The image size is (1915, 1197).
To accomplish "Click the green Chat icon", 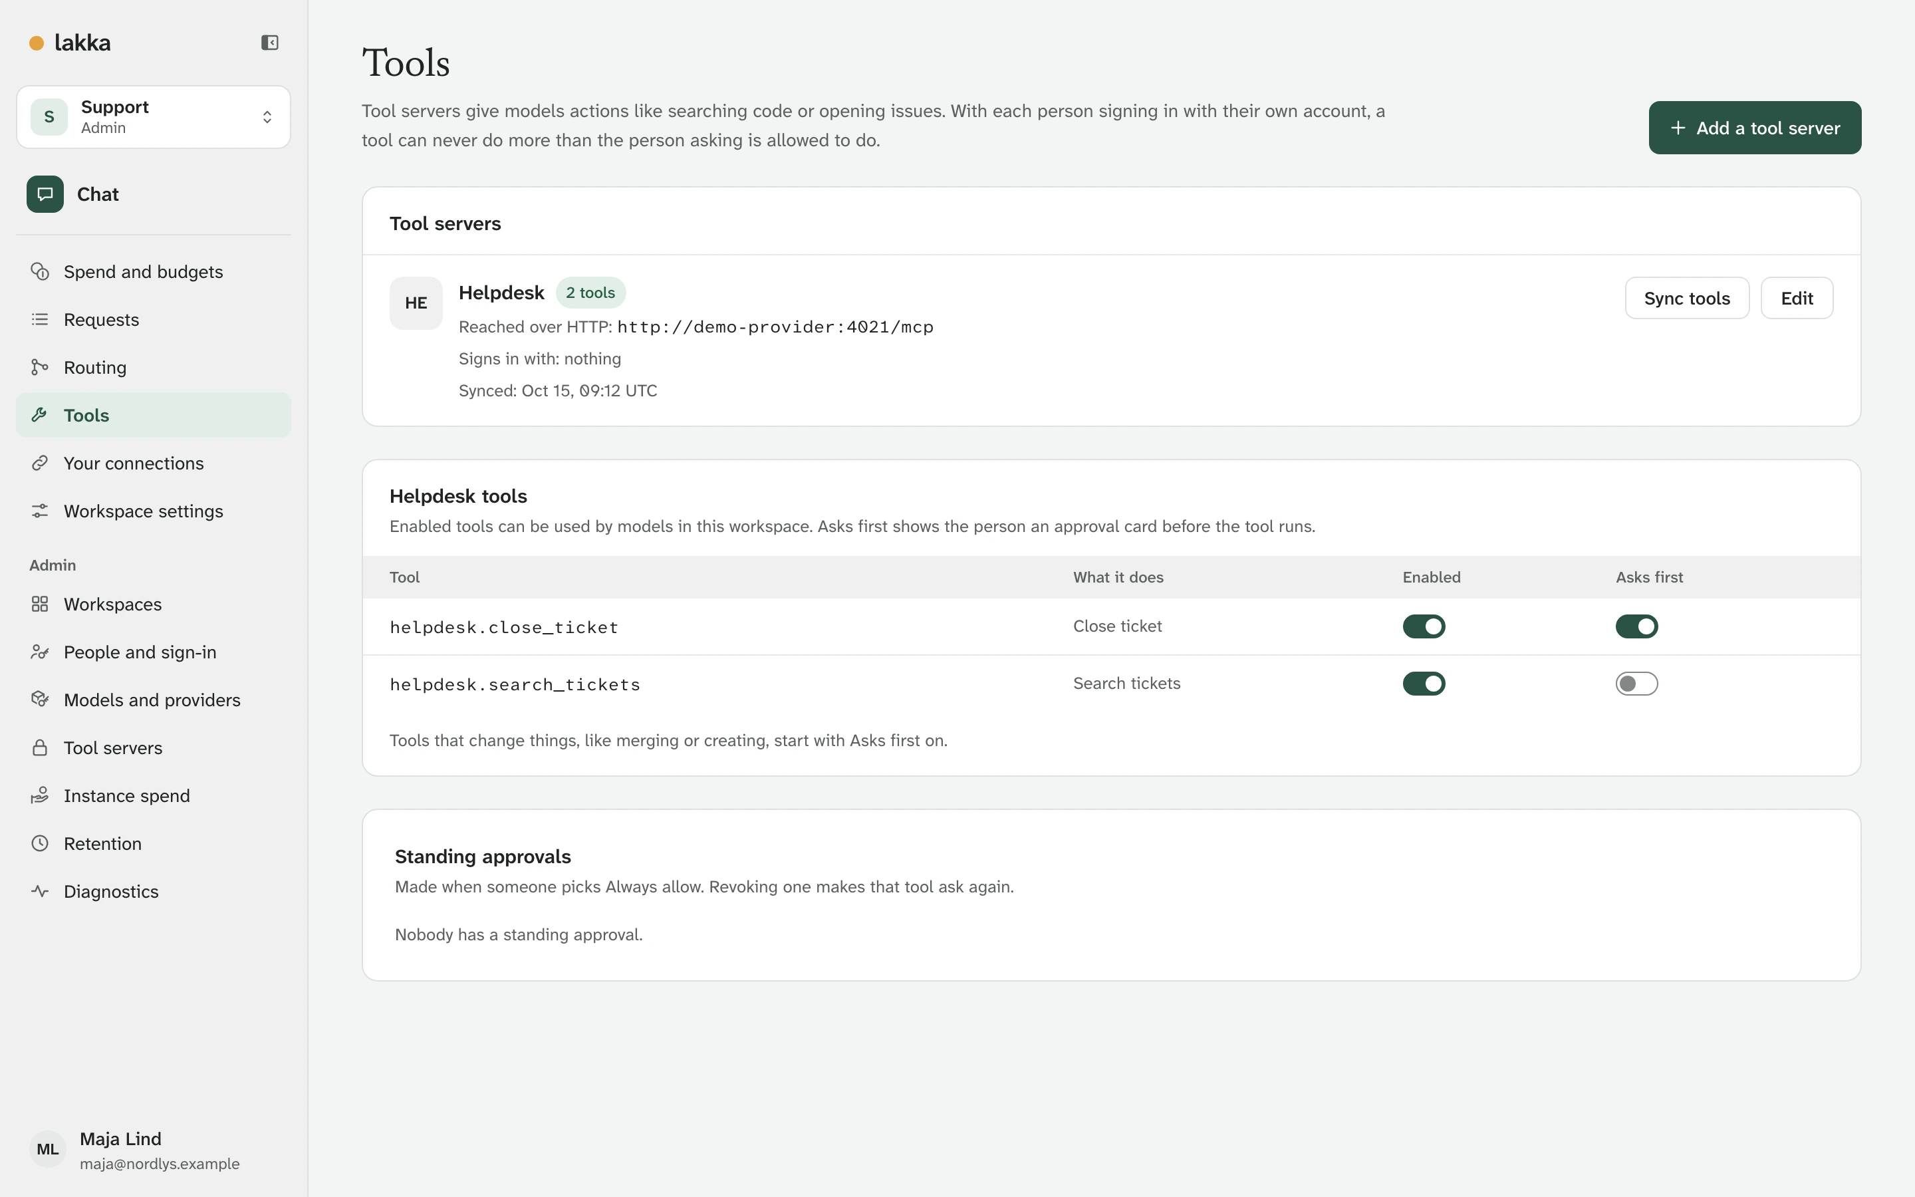I will (x=45, y=194).
